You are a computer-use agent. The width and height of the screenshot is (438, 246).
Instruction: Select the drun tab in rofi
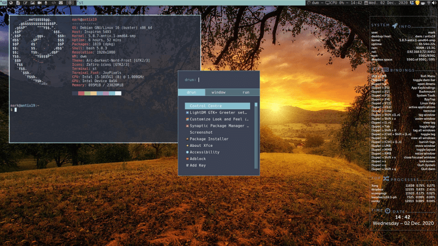click(191, 92)
